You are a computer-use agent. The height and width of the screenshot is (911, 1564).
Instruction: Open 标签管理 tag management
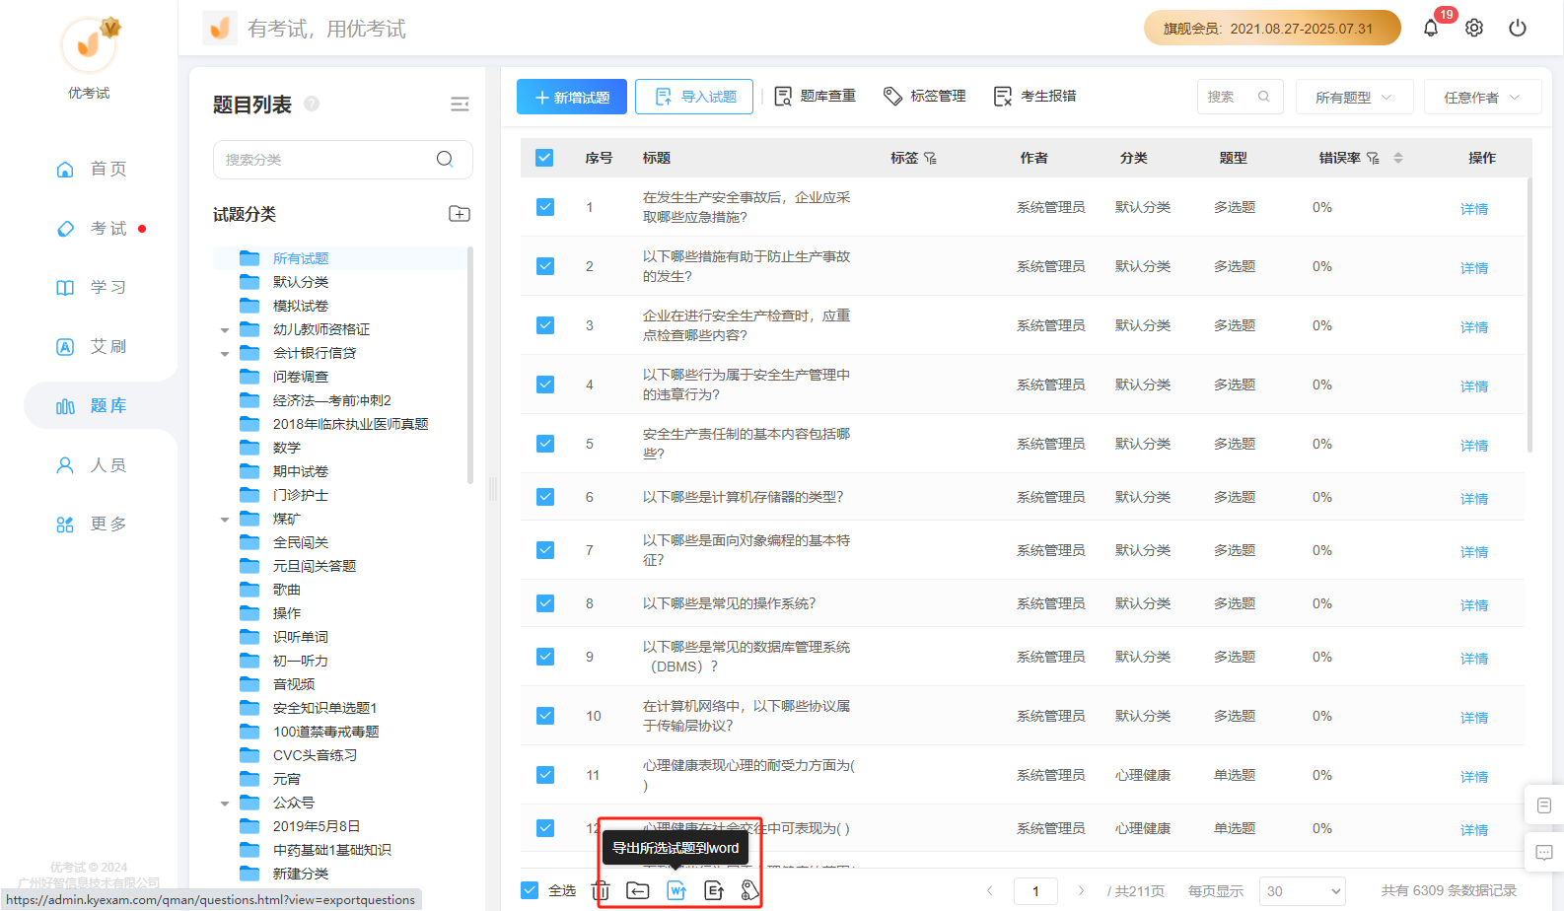click(925, 96)
